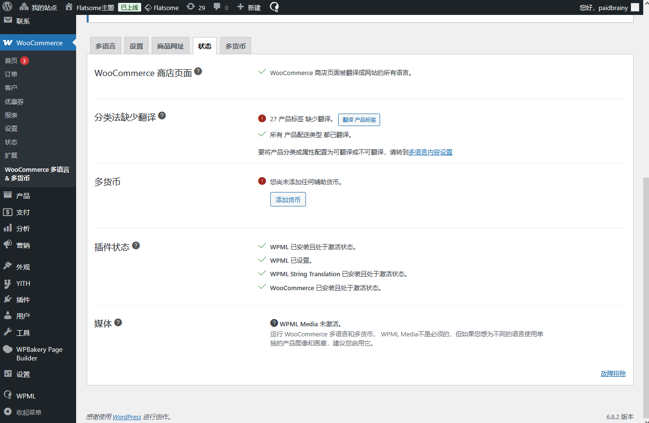Select WooCommerce 多语言 & 多货币 submenu
The width and height of the screenshot is (649, 423).
pos(37,174)
